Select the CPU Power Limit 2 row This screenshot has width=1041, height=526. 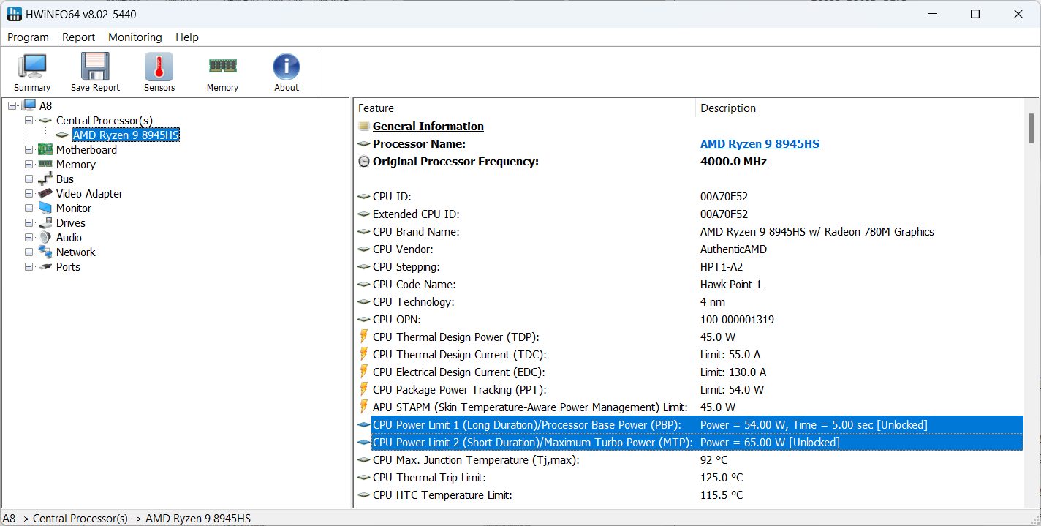[689, 442]
